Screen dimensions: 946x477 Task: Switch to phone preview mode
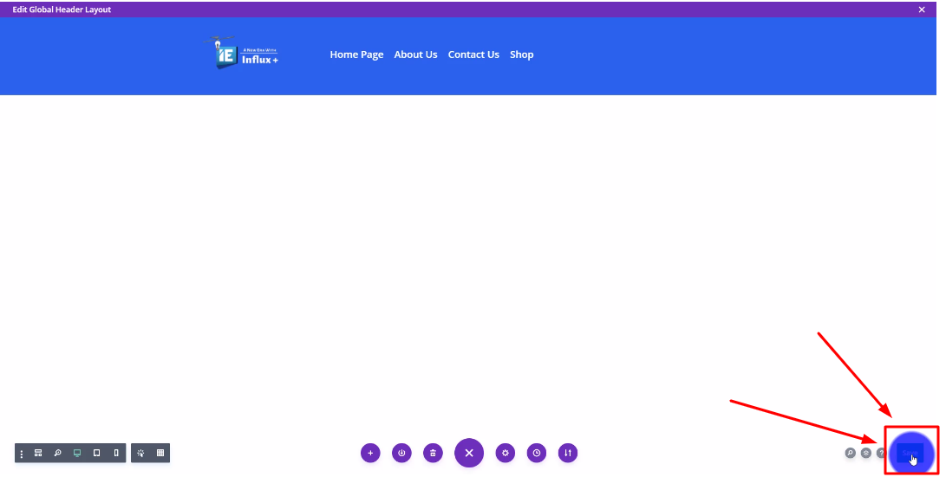[116, 453]
